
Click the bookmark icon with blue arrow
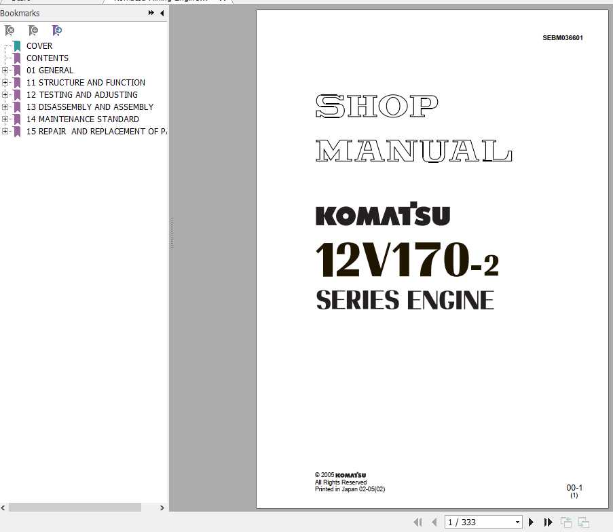[57, 31]
